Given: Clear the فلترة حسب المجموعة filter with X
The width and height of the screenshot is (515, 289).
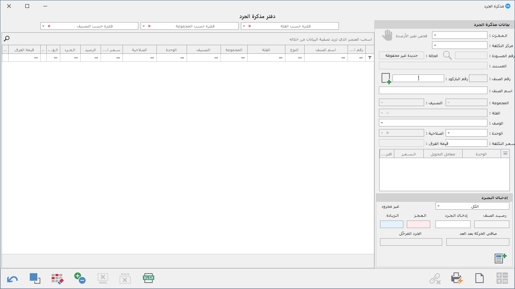Looking at the screenshot, I should click(x=149, y=26).
